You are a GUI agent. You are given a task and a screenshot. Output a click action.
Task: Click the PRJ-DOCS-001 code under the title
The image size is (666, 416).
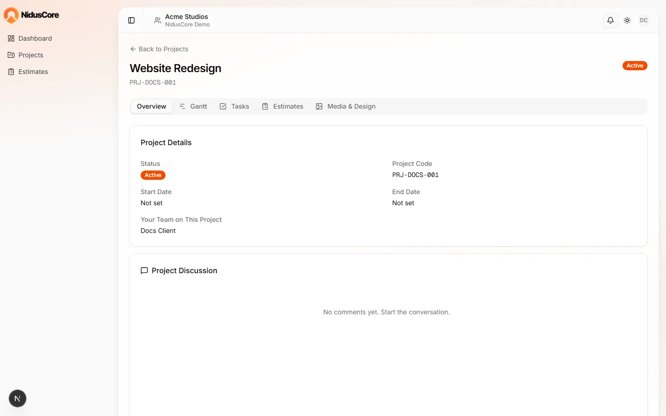(153, 82)
